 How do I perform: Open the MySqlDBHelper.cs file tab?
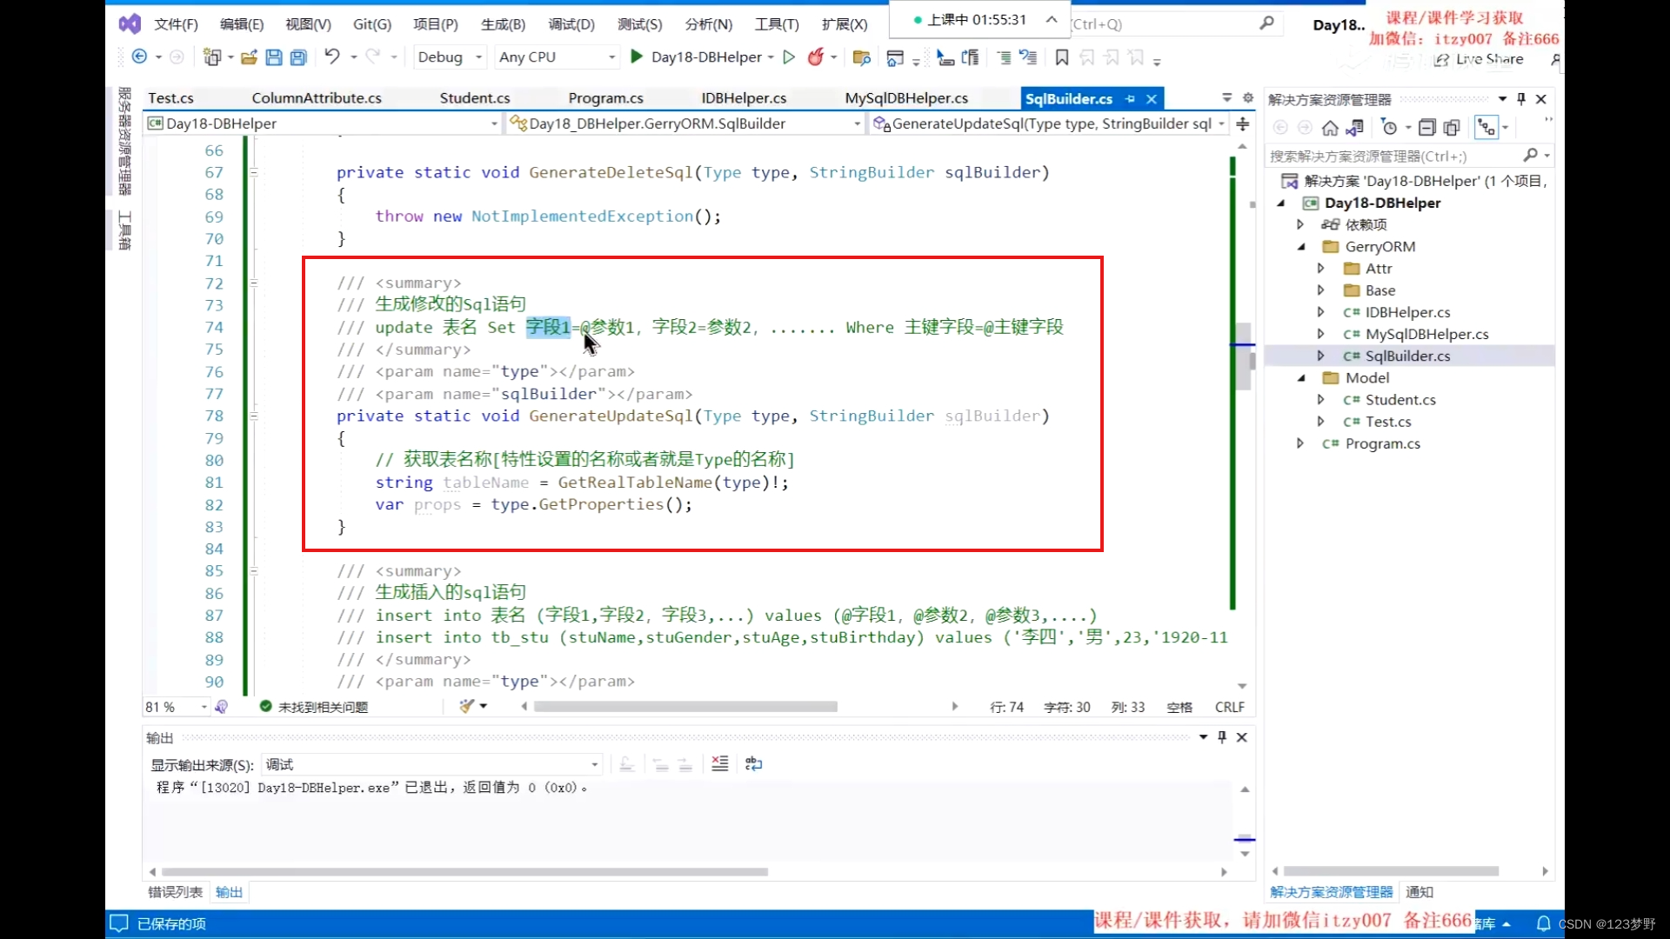(905, 97)
